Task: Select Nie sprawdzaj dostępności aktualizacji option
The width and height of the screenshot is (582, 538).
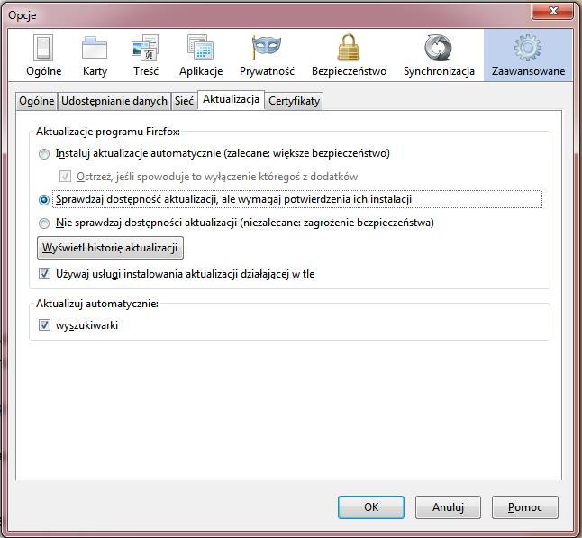Action: point(44,223)
